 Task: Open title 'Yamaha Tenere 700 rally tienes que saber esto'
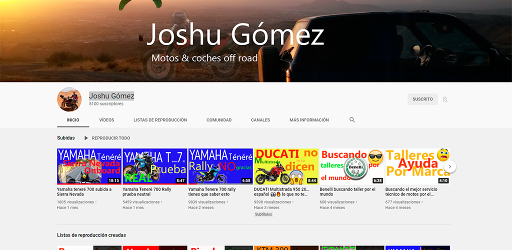[x=212, y=191]
